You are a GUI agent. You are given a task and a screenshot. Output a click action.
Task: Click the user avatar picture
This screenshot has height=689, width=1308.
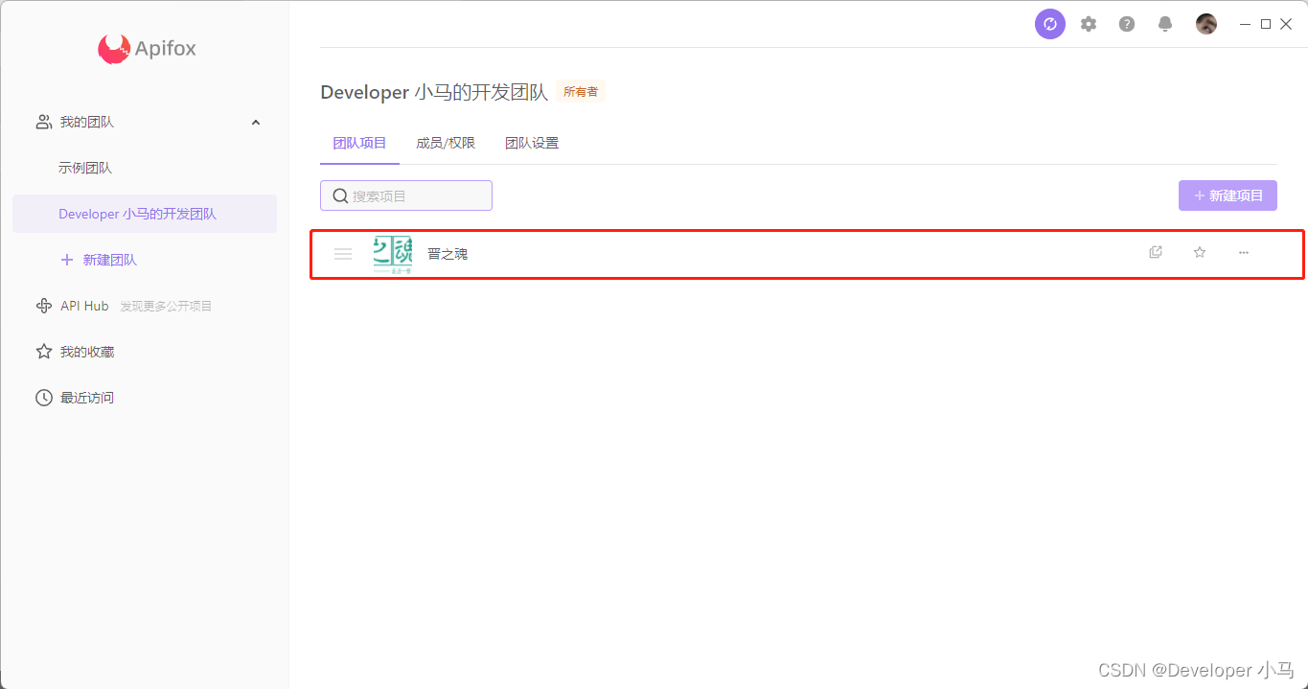1206,24
